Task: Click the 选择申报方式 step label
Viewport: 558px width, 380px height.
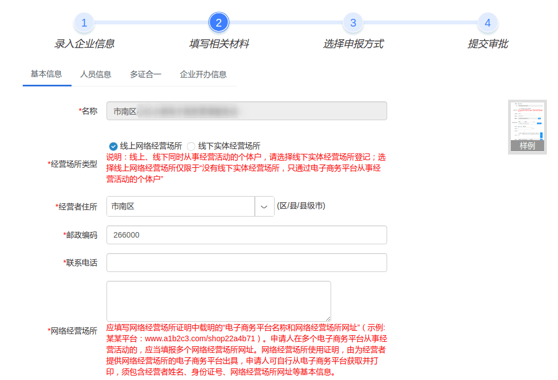Action: tap(353, 44)
